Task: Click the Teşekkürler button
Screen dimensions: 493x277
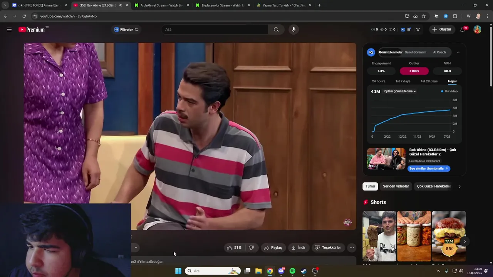Action: 328,248
